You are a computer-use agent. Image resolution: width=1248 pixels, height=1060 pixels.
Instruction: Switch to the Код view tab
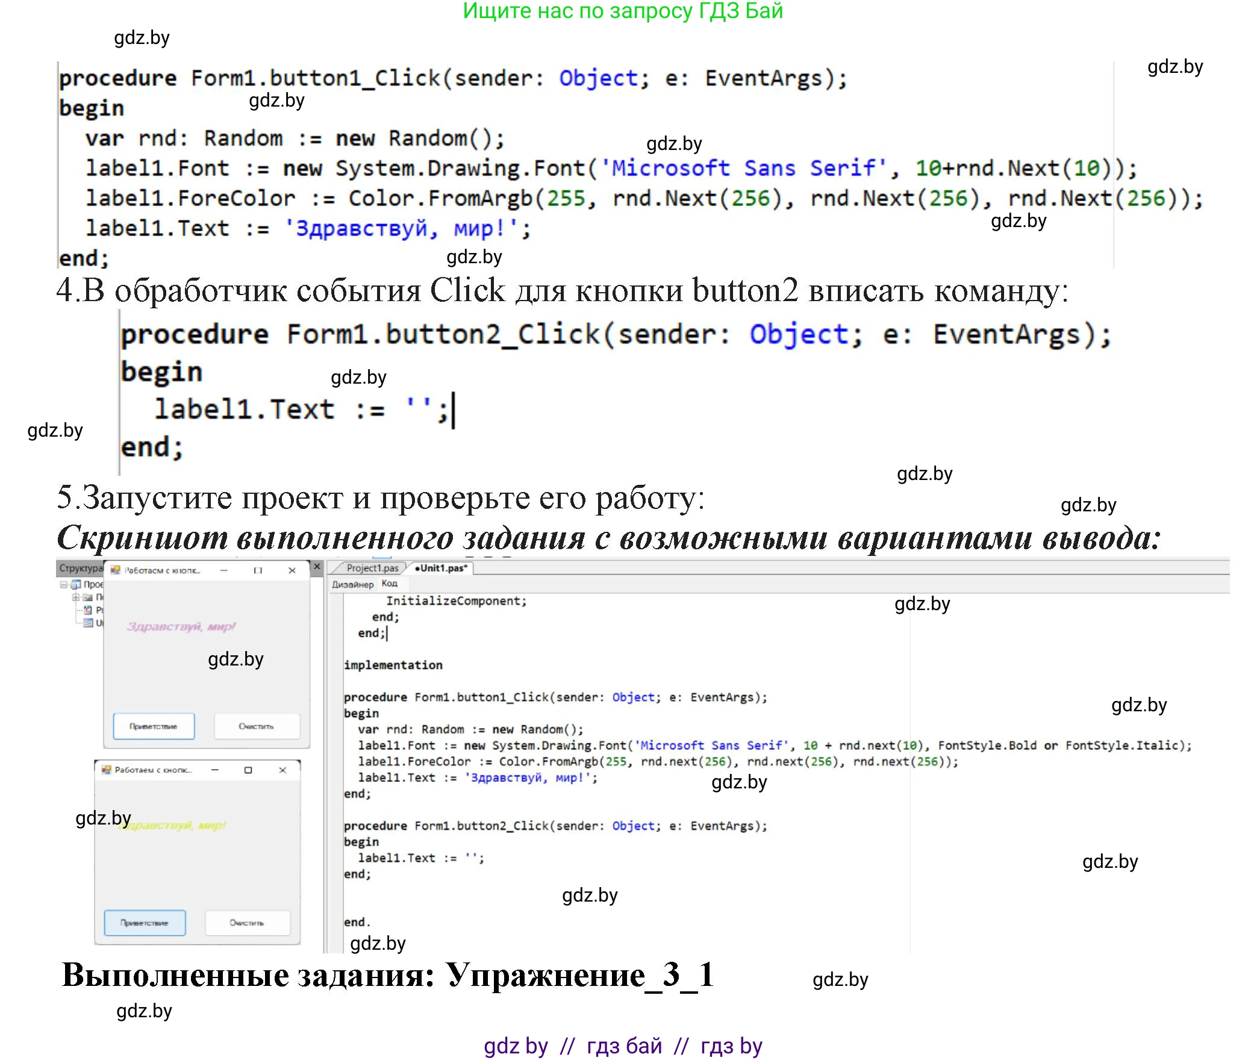coord(390,584)
